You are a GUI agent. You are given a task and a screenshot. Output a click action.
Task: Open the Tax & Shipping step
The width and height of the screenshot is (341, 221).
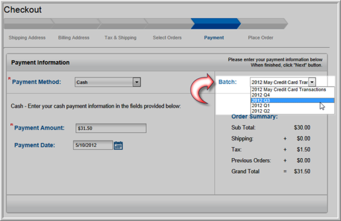121,38
